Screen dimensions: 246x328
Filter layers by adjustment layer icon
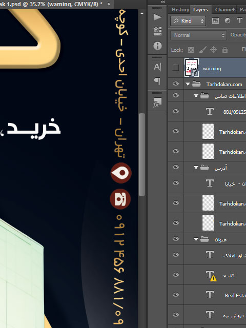tap(228, 20)
